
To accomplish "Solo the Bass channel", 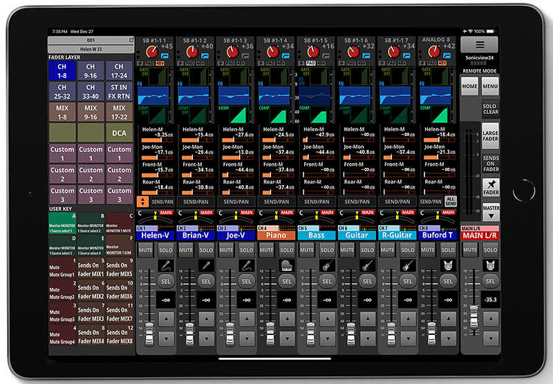I will tap(327, 249).
